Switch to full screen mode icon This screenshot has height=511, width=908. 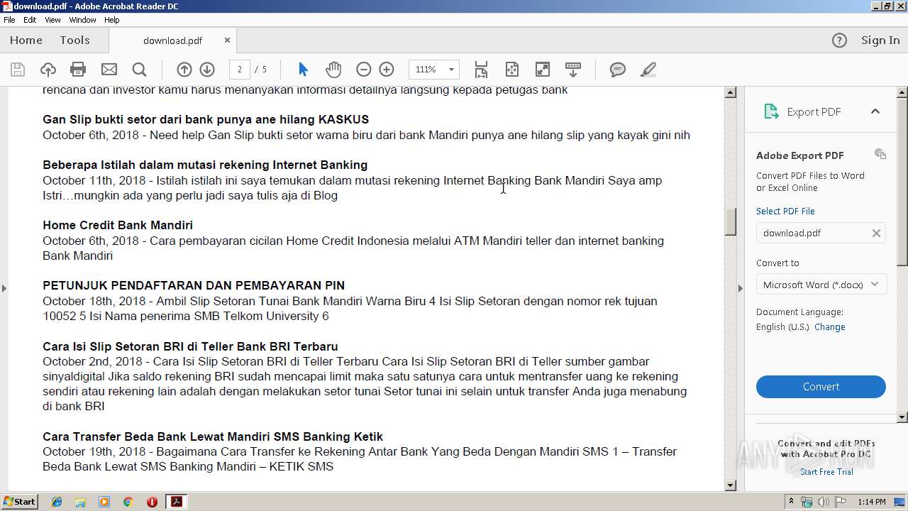pyautogui.click(x=542, y=70)
